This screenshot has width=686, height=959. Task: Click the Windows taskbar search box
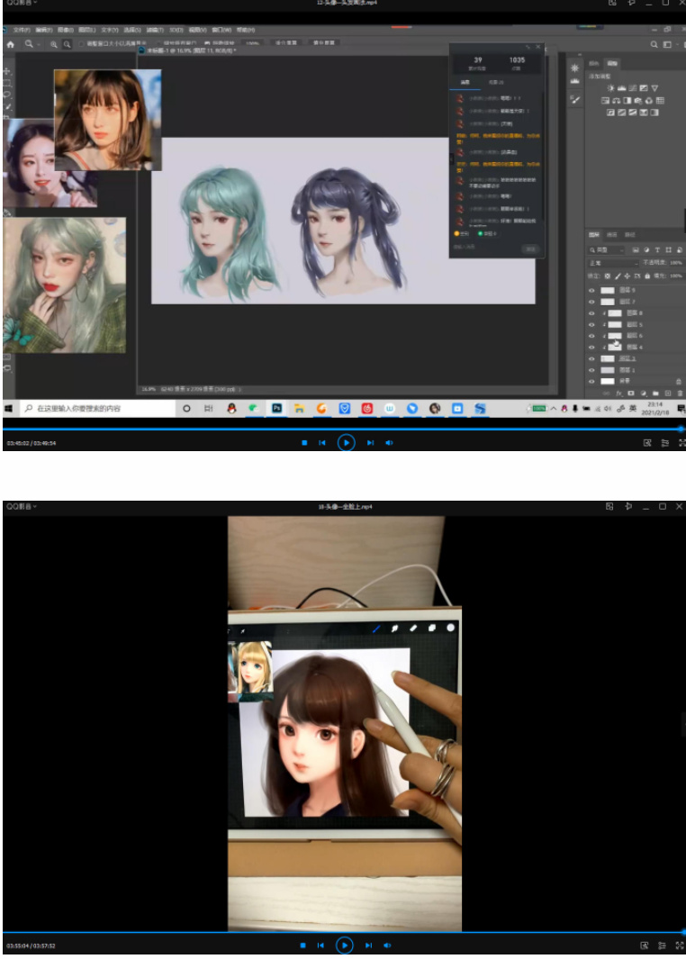click(90, 408)
